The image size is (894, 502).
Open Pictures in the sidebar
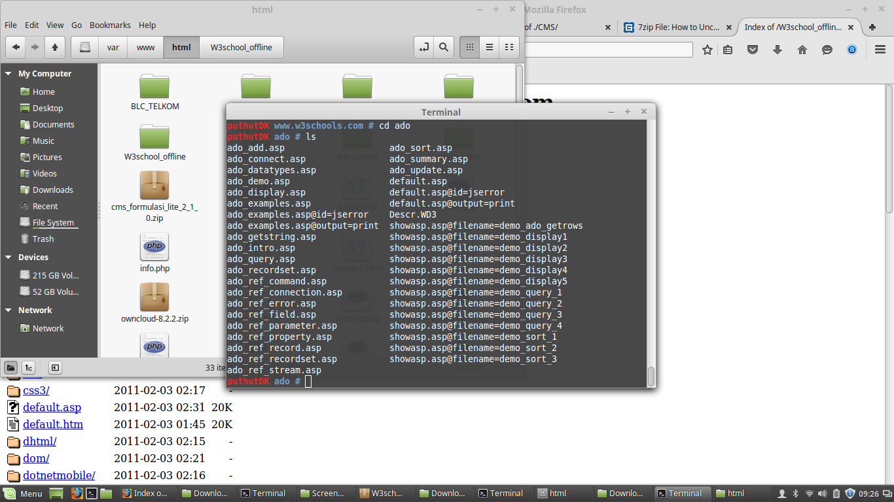point(47,157)
